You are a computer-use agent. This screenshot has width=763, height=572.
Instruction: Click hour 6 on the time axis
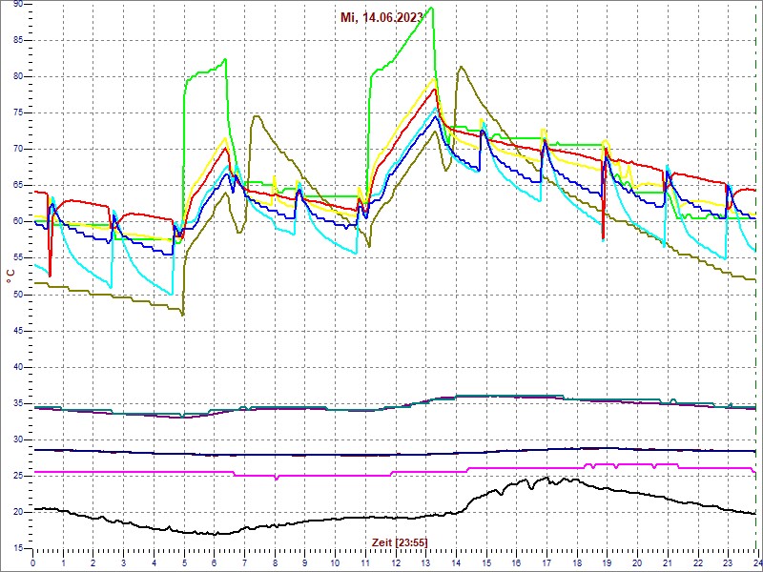tap(214, 562)
